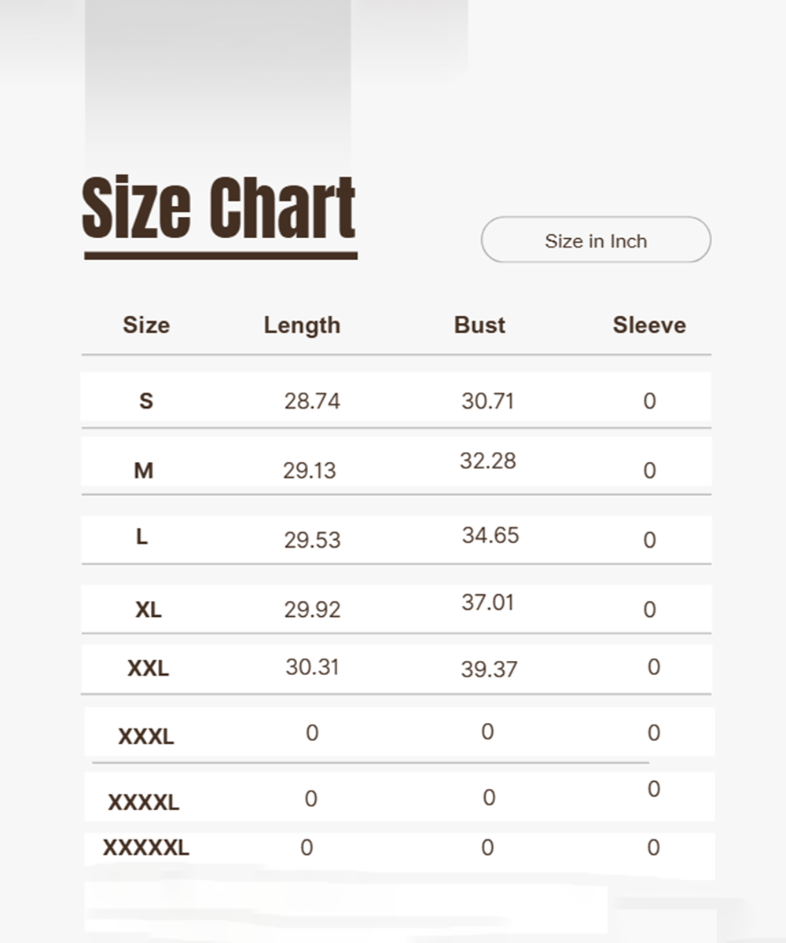786x943 pixels.
Task: Click the XXXXXL size row label
Action: pos(146,848)
